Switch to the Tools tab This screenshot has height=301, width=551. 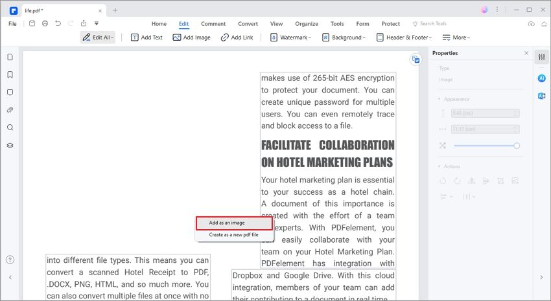337,24
